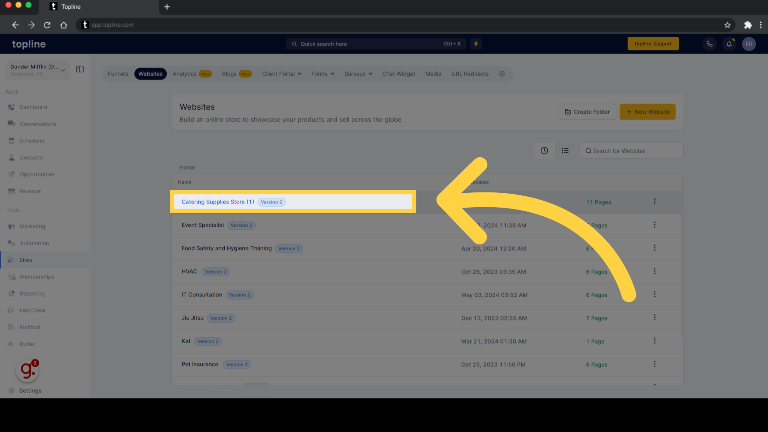Collapse the sidebar panel icon
The height and width of the screenshot is (432, 768).
coord(80,69)
